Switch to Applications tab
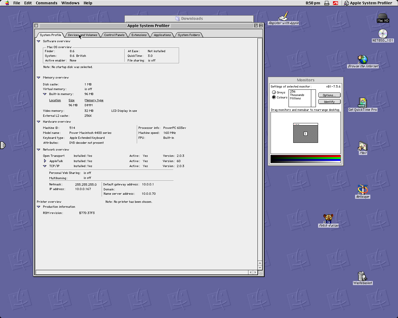The height and width of the screenshot is (318, 398). point(162,35)
